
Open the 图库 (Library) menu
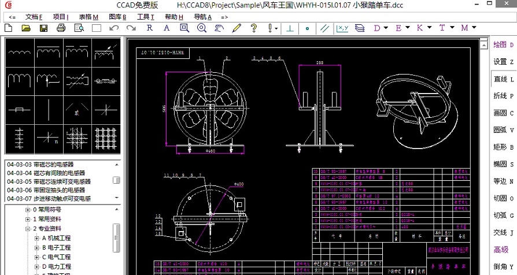pyautogui.click(x=117, y=17)
